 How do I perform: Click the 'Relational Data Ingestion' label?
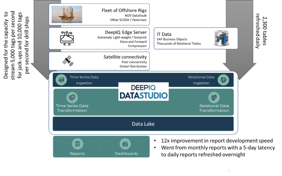click(x=201, y=80)
